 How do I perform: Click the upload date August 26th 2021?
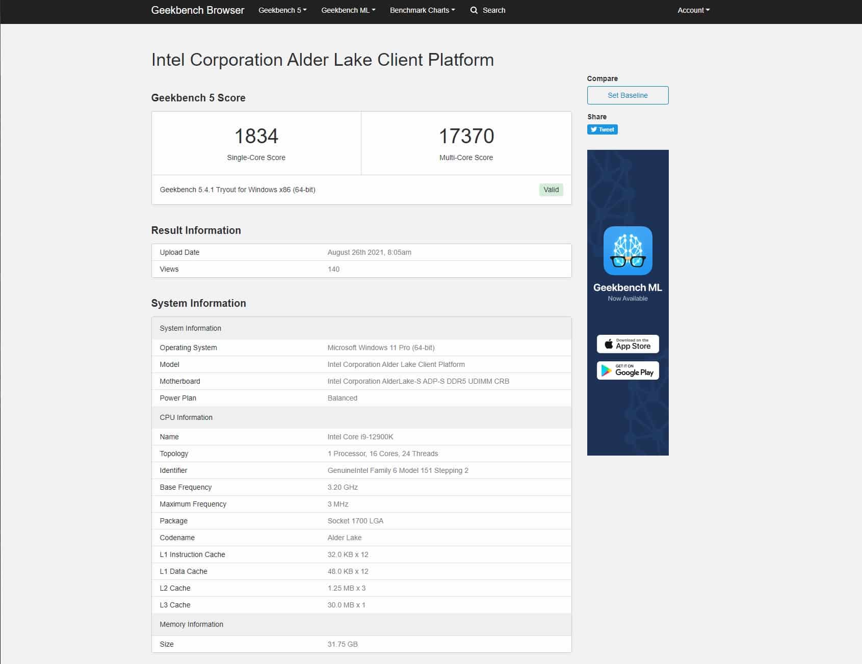[369, 252]
